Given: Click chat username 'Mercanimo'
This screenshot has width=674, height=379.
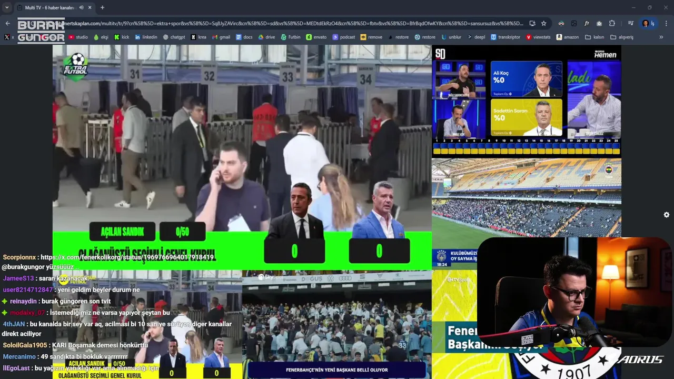Looking at the screenshot, I should coord(19,356).
